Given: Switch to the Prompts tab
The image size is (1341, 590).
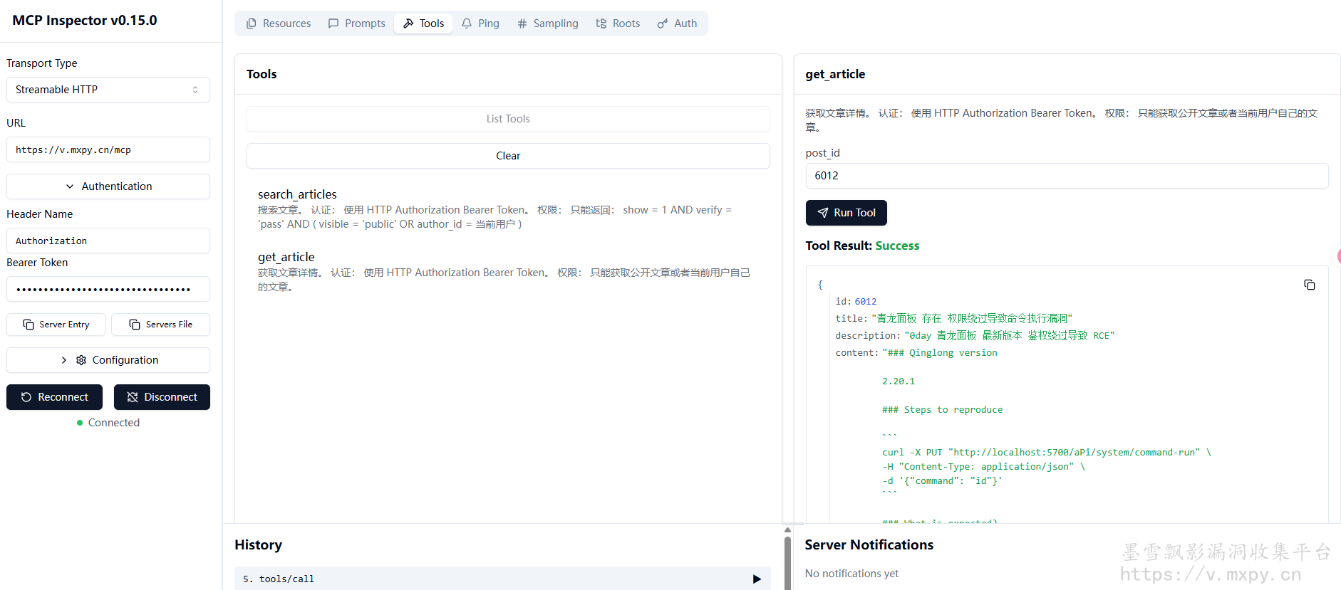Looking at the screenshot, I should [x=356, y=23].
